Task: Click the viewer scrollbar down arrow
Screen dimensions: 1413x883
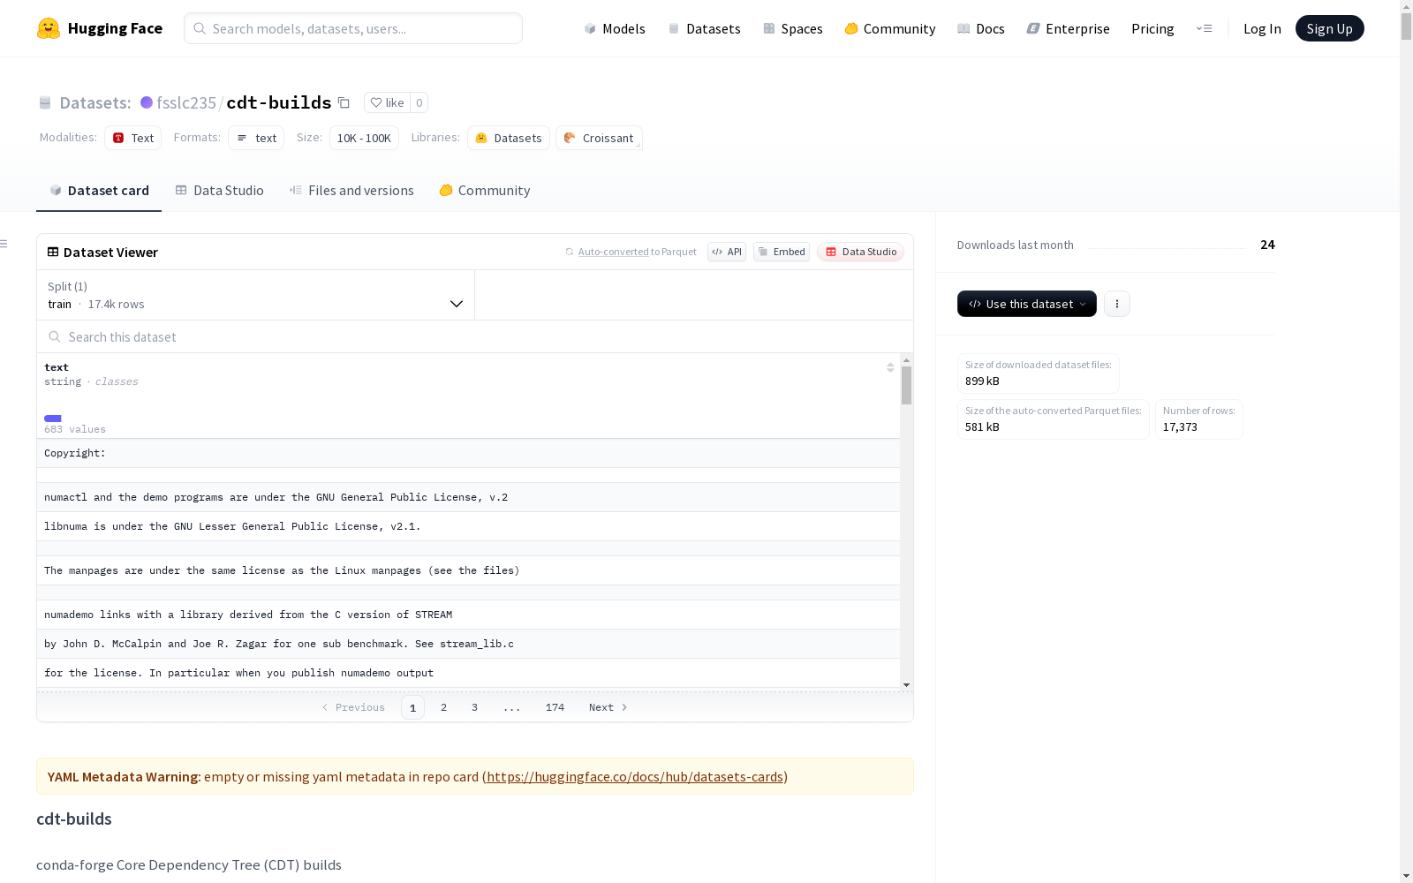Action: tap(906, 685)
